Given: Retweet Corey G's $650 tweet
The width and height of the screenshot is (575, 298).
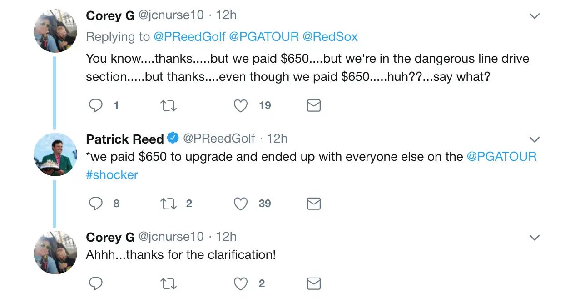Looking at the screenshot, I should pos(169,105).
